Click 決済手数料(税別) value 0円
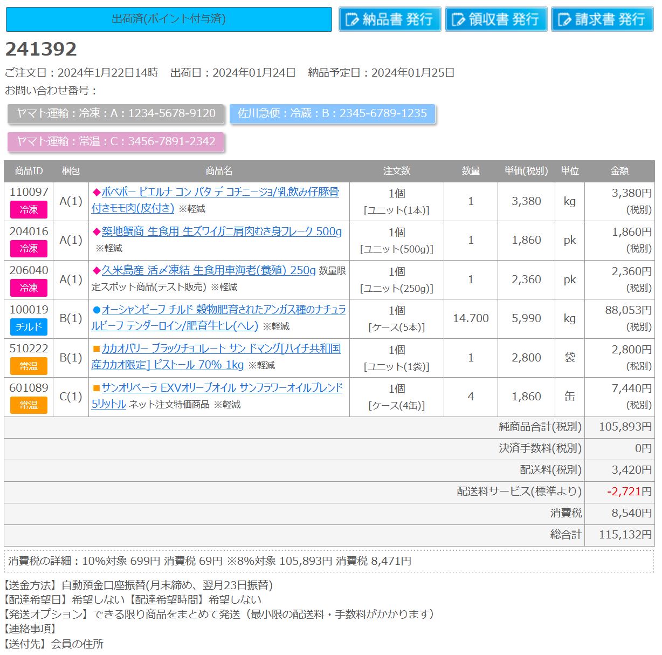This screenshot has width=662, height=655. pos(643,448)
